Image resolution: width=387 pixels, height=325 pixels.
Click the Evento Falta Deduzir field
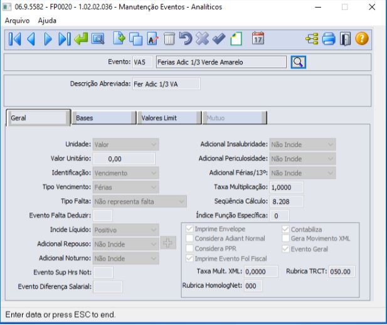103,216
